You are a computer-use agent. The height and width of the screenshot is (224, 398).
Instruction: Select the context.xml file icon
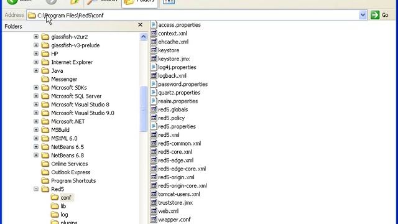click(x=154, y=33)
